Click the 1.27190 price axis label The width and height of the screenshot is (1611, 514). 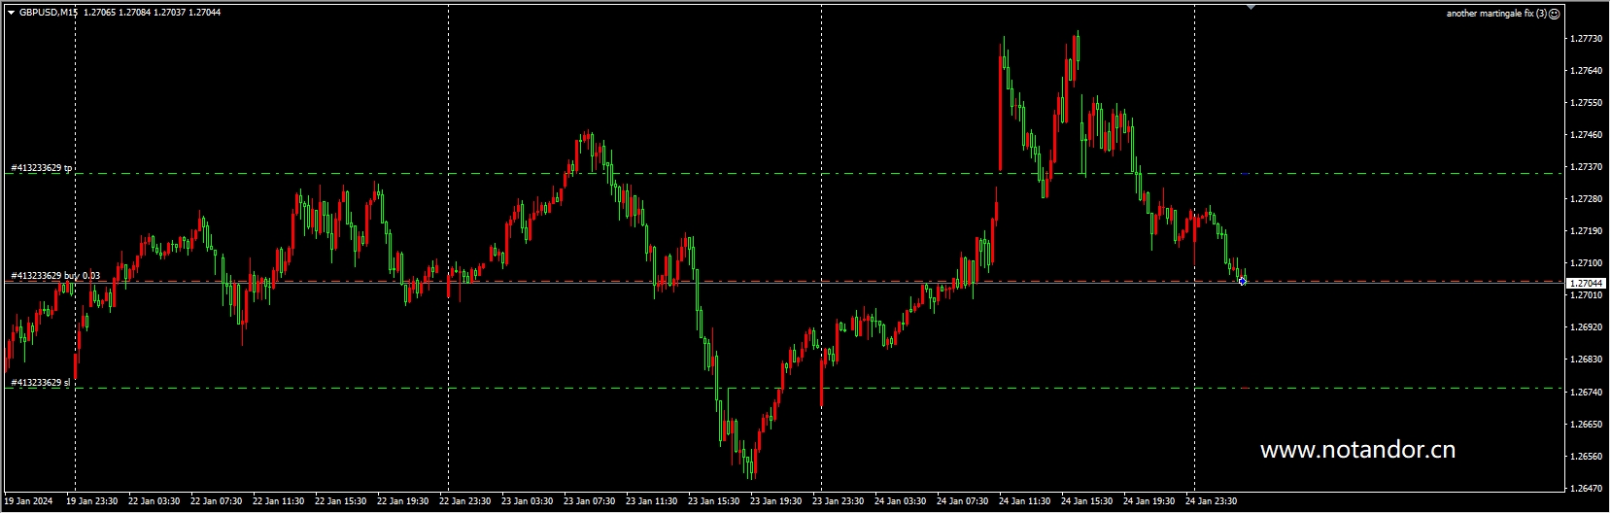(1586, 231)
